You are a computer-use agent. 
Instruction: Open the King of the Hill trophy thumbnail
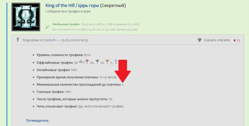(x=26, y=17)
